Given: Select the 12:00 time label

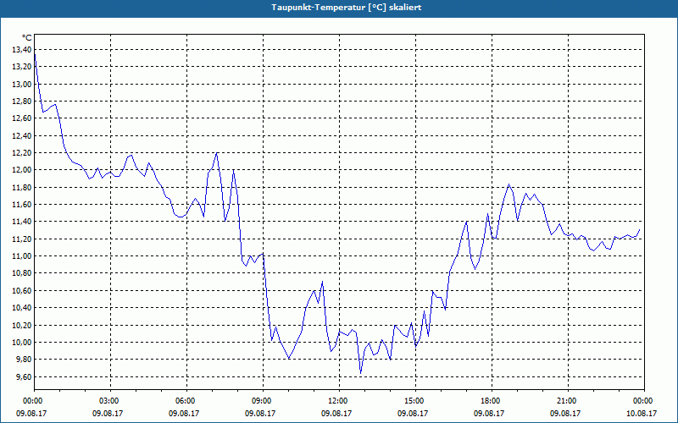Looking at the screenshot, I should pos(340,401).
